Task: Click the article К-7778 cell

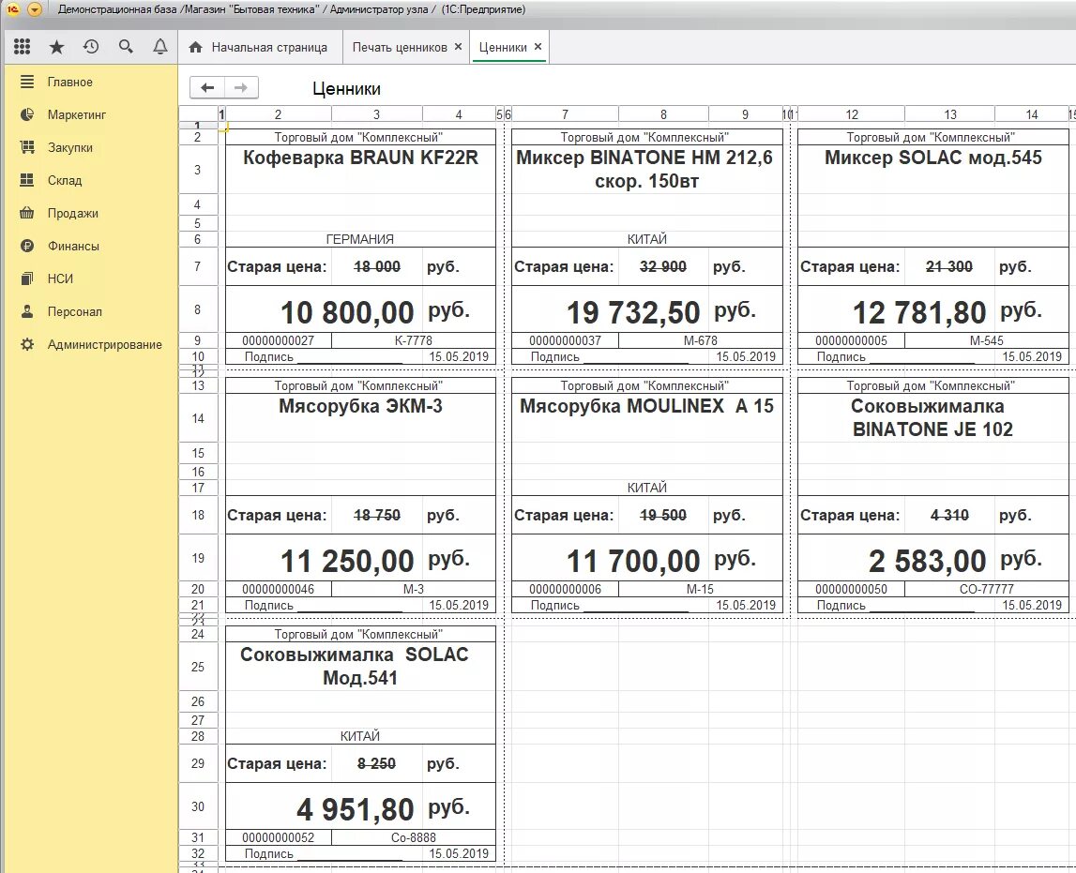Action: [413, 340]
